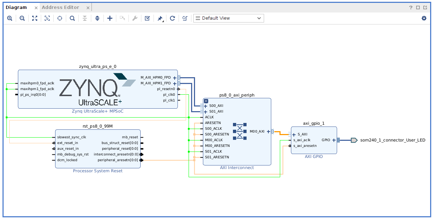Viewport: 433px width, 218px height.
Task: Expand the S00_AXI interface port
Action: click(x=205, y=106)
